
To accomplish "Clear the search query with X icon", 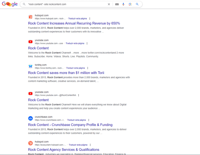I will pos(109,4).
